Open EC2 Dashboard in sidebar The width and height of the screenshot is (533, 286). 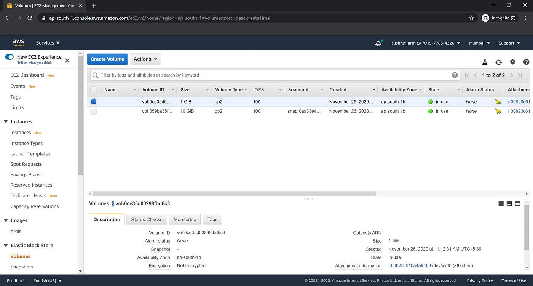tap(27, 75)
